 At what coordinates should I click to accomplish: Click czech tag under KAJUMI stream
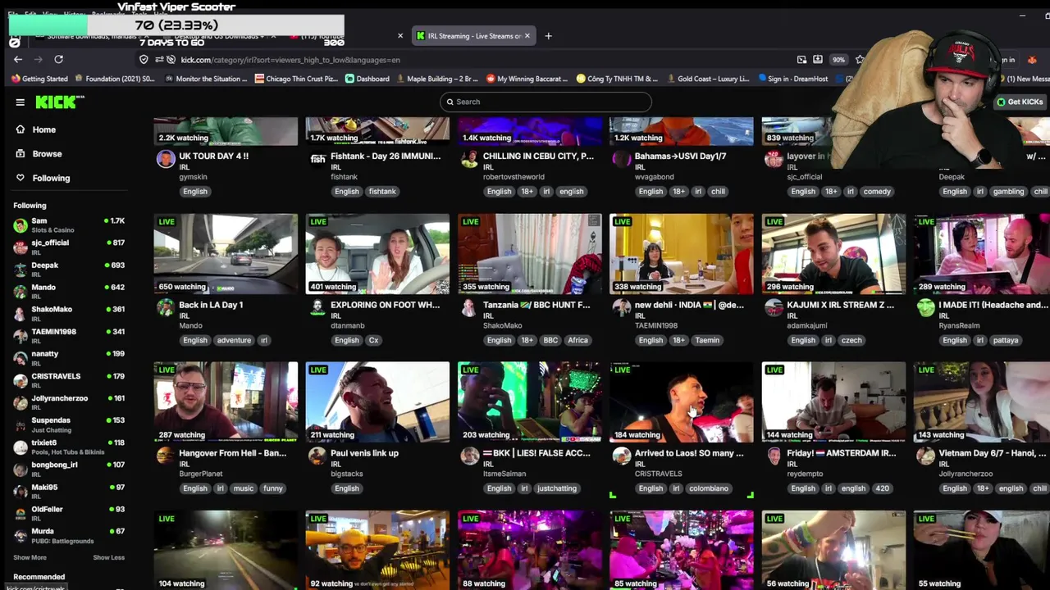851,340
